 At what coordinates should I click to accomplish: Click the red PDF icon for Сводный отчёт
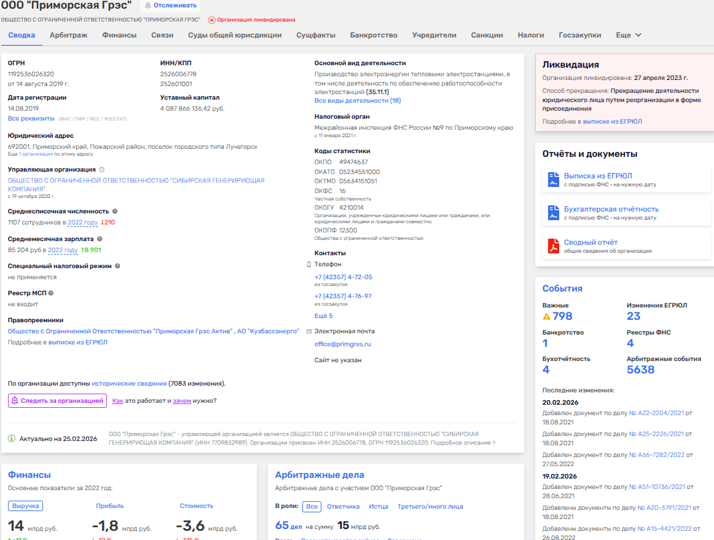[x=553, y=246]
